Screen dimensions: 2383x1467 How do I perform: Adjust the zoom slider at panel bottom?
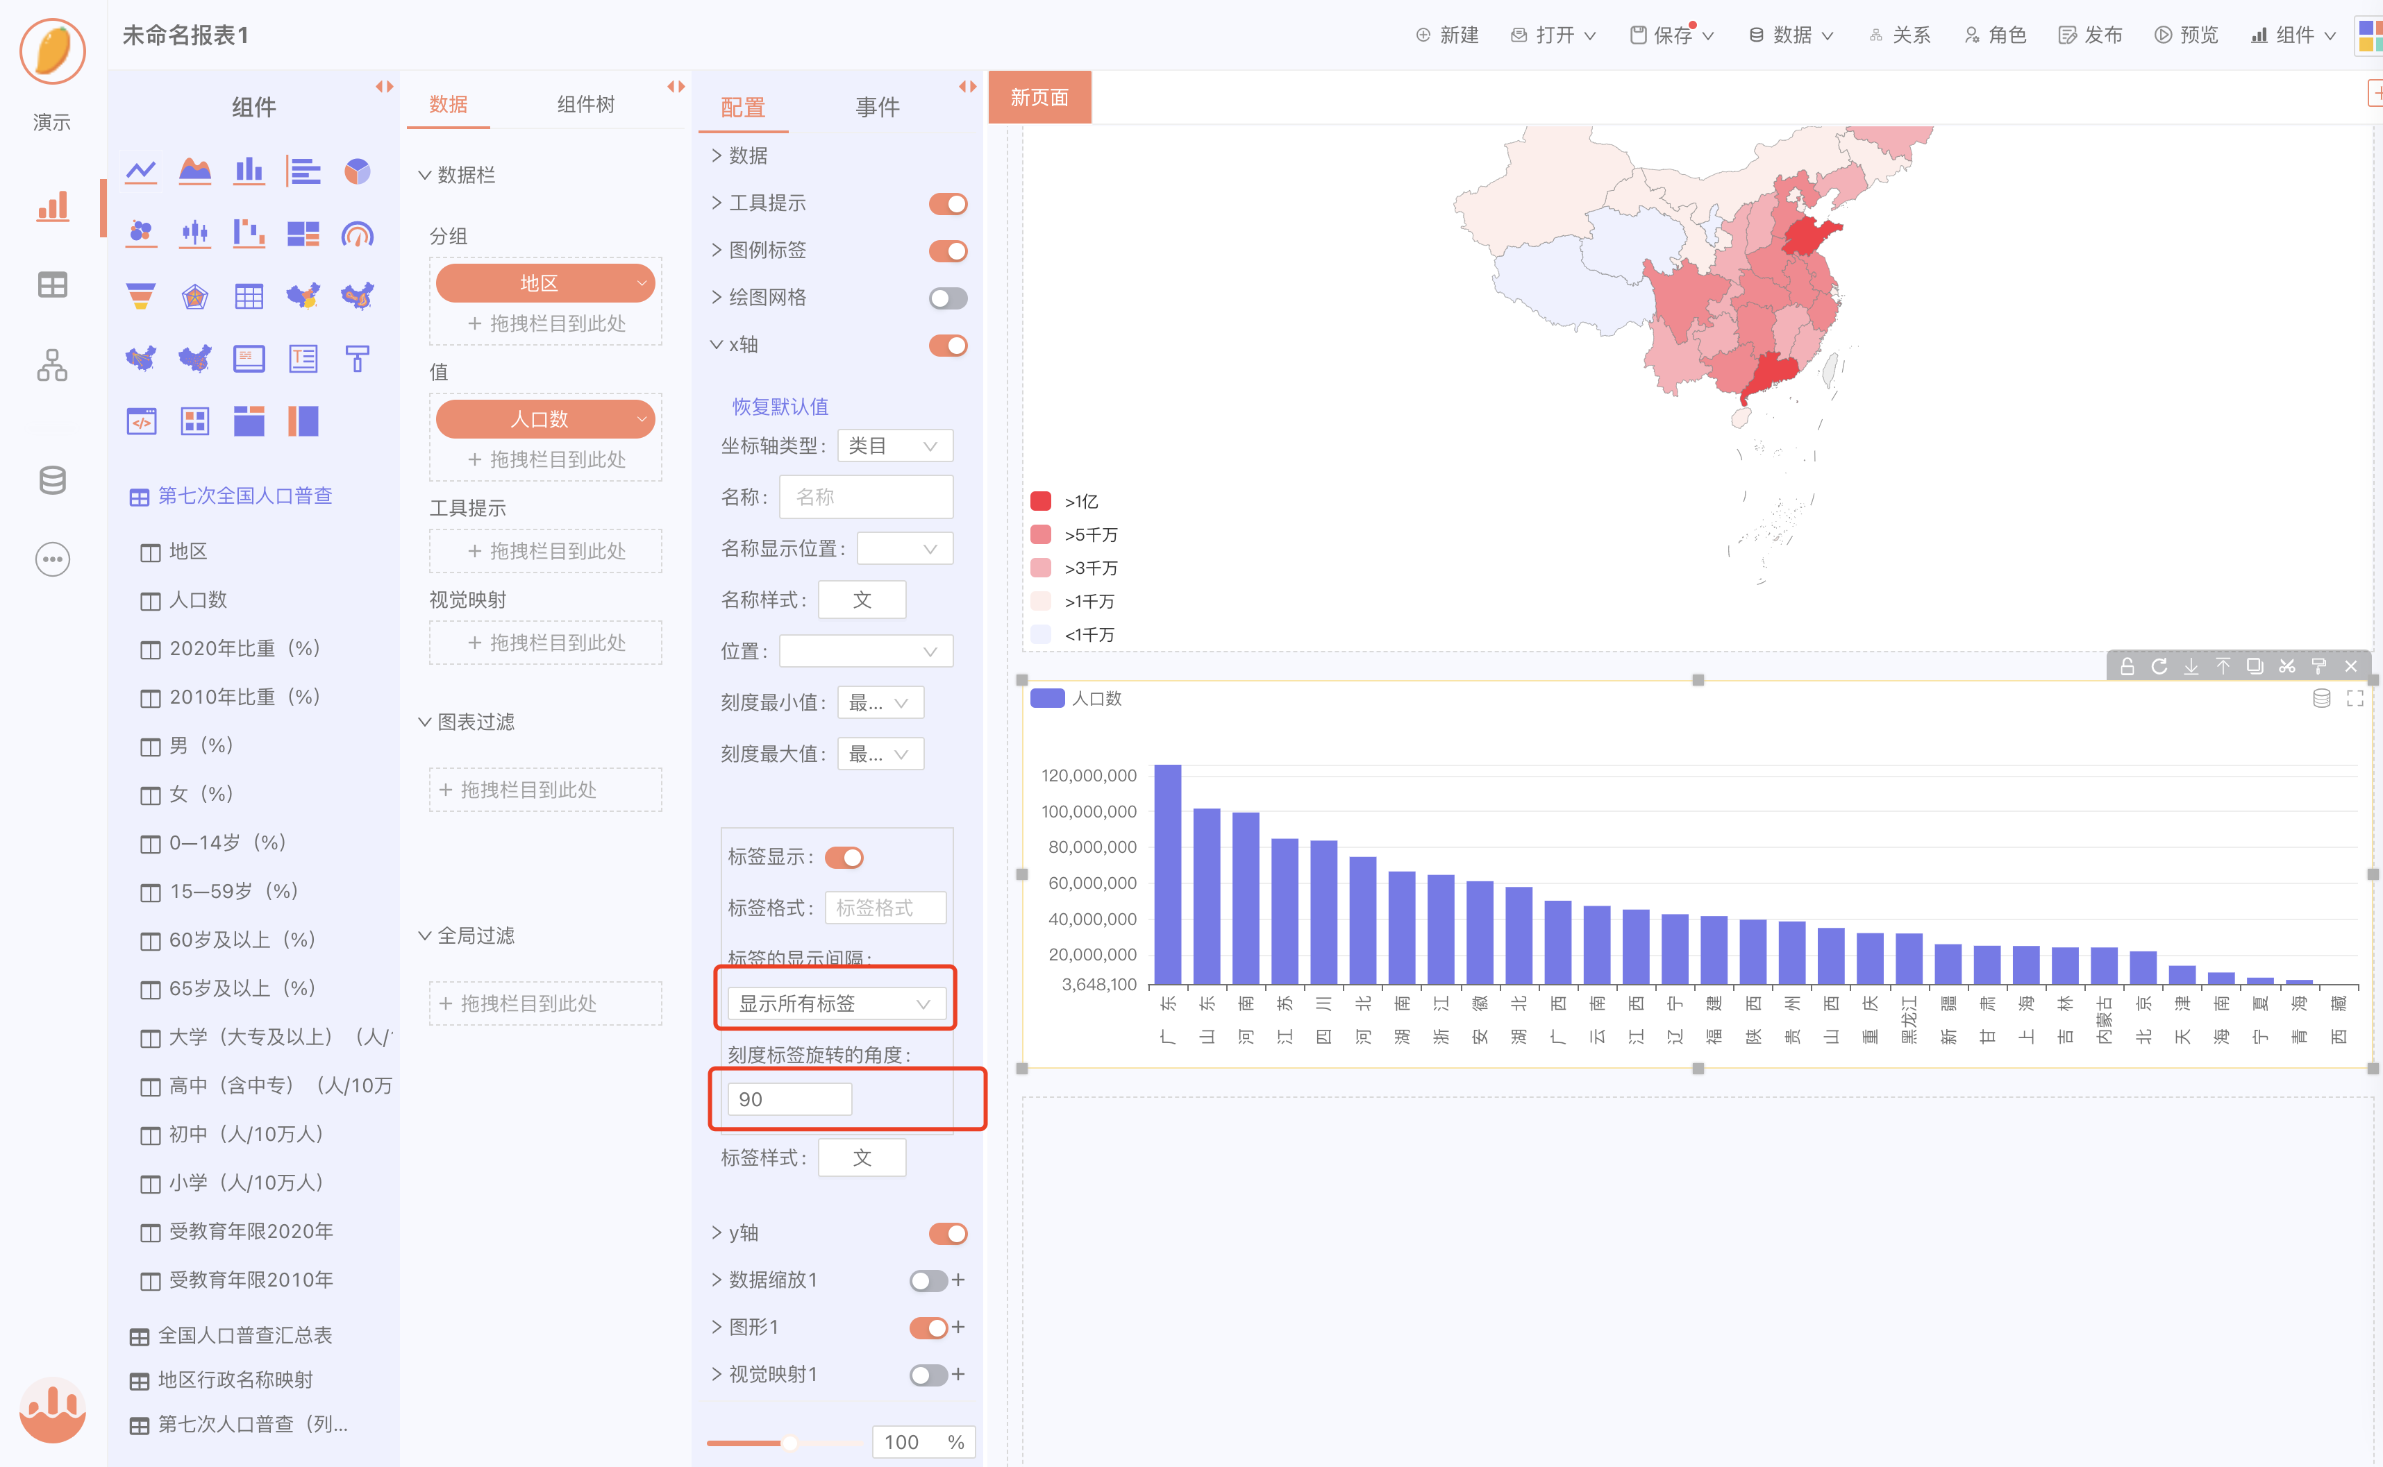click(790, 1443)
